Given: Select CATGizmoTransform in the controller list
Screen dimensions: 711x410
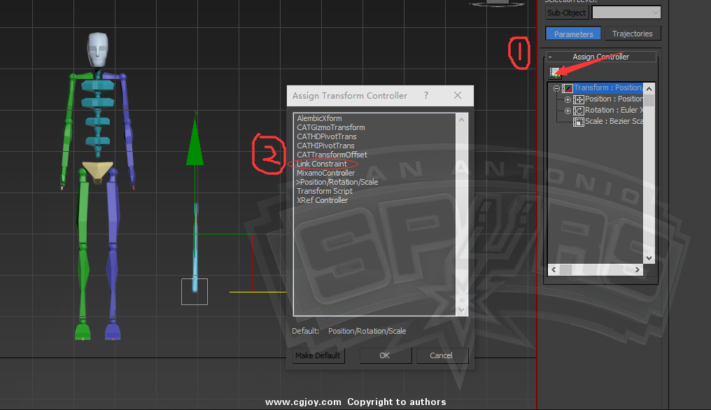Looking at the screenshot, I should coord(330,127).
